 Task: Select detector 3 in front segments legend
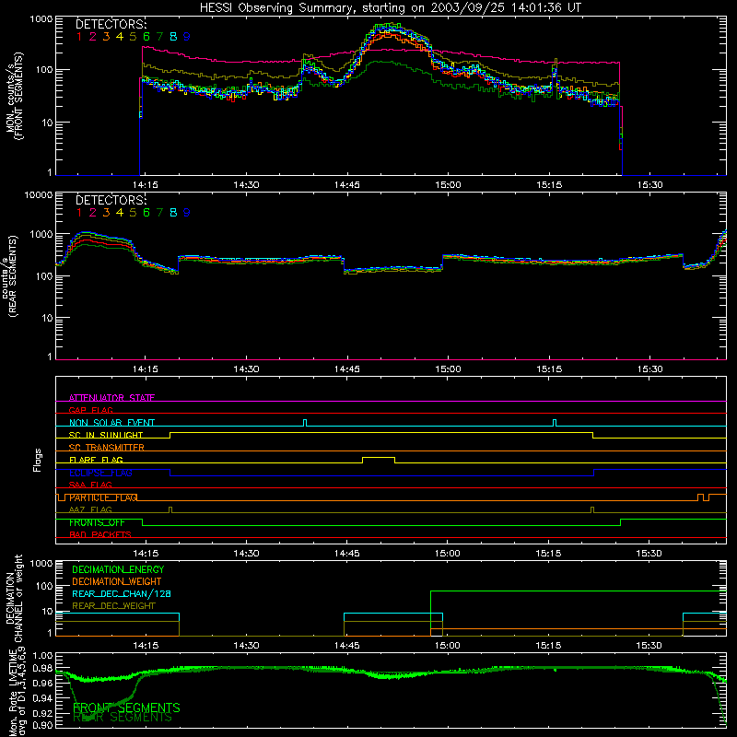point(106,37)
